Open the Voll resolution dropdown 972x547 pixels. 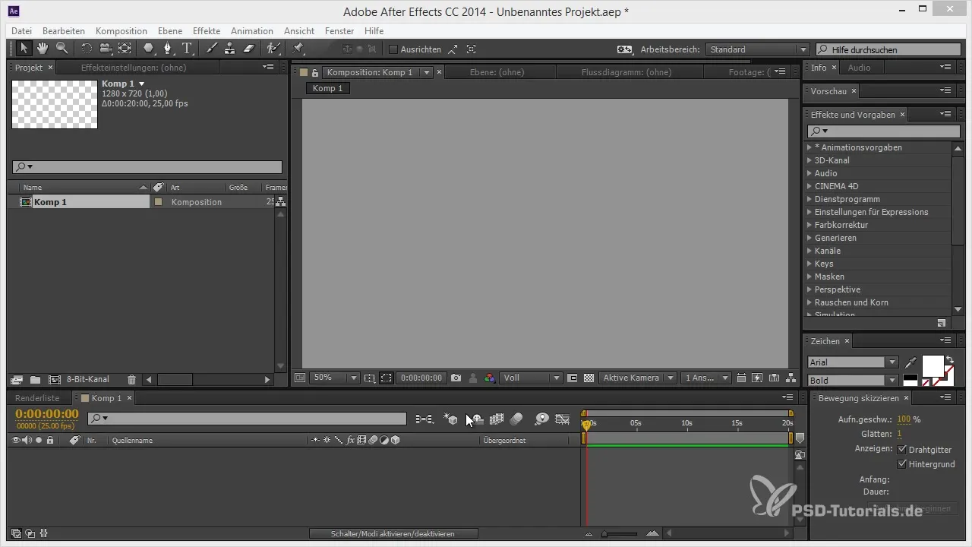click(x=530, y=378)
